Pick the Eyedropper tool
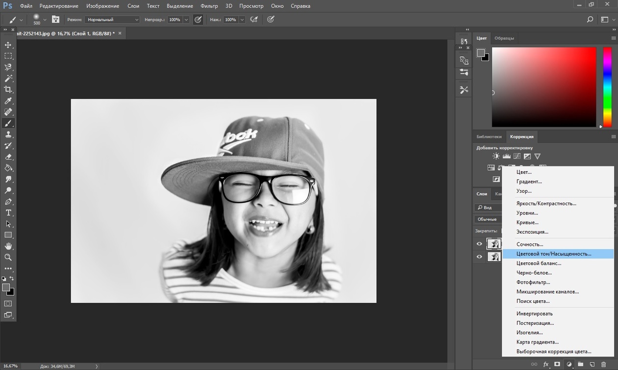The width and height of the screenshot is (618, 370). pos(8,101)
